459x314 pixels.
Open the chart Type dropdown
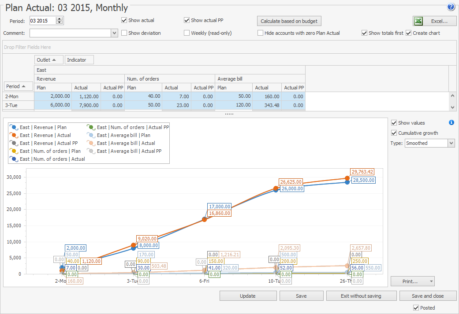point(451,143)
